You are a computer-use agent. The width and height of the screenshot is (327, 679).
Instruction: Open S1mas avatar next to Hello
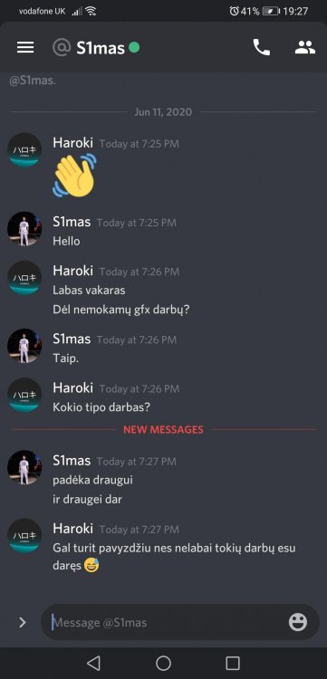[x=24, y=229]
